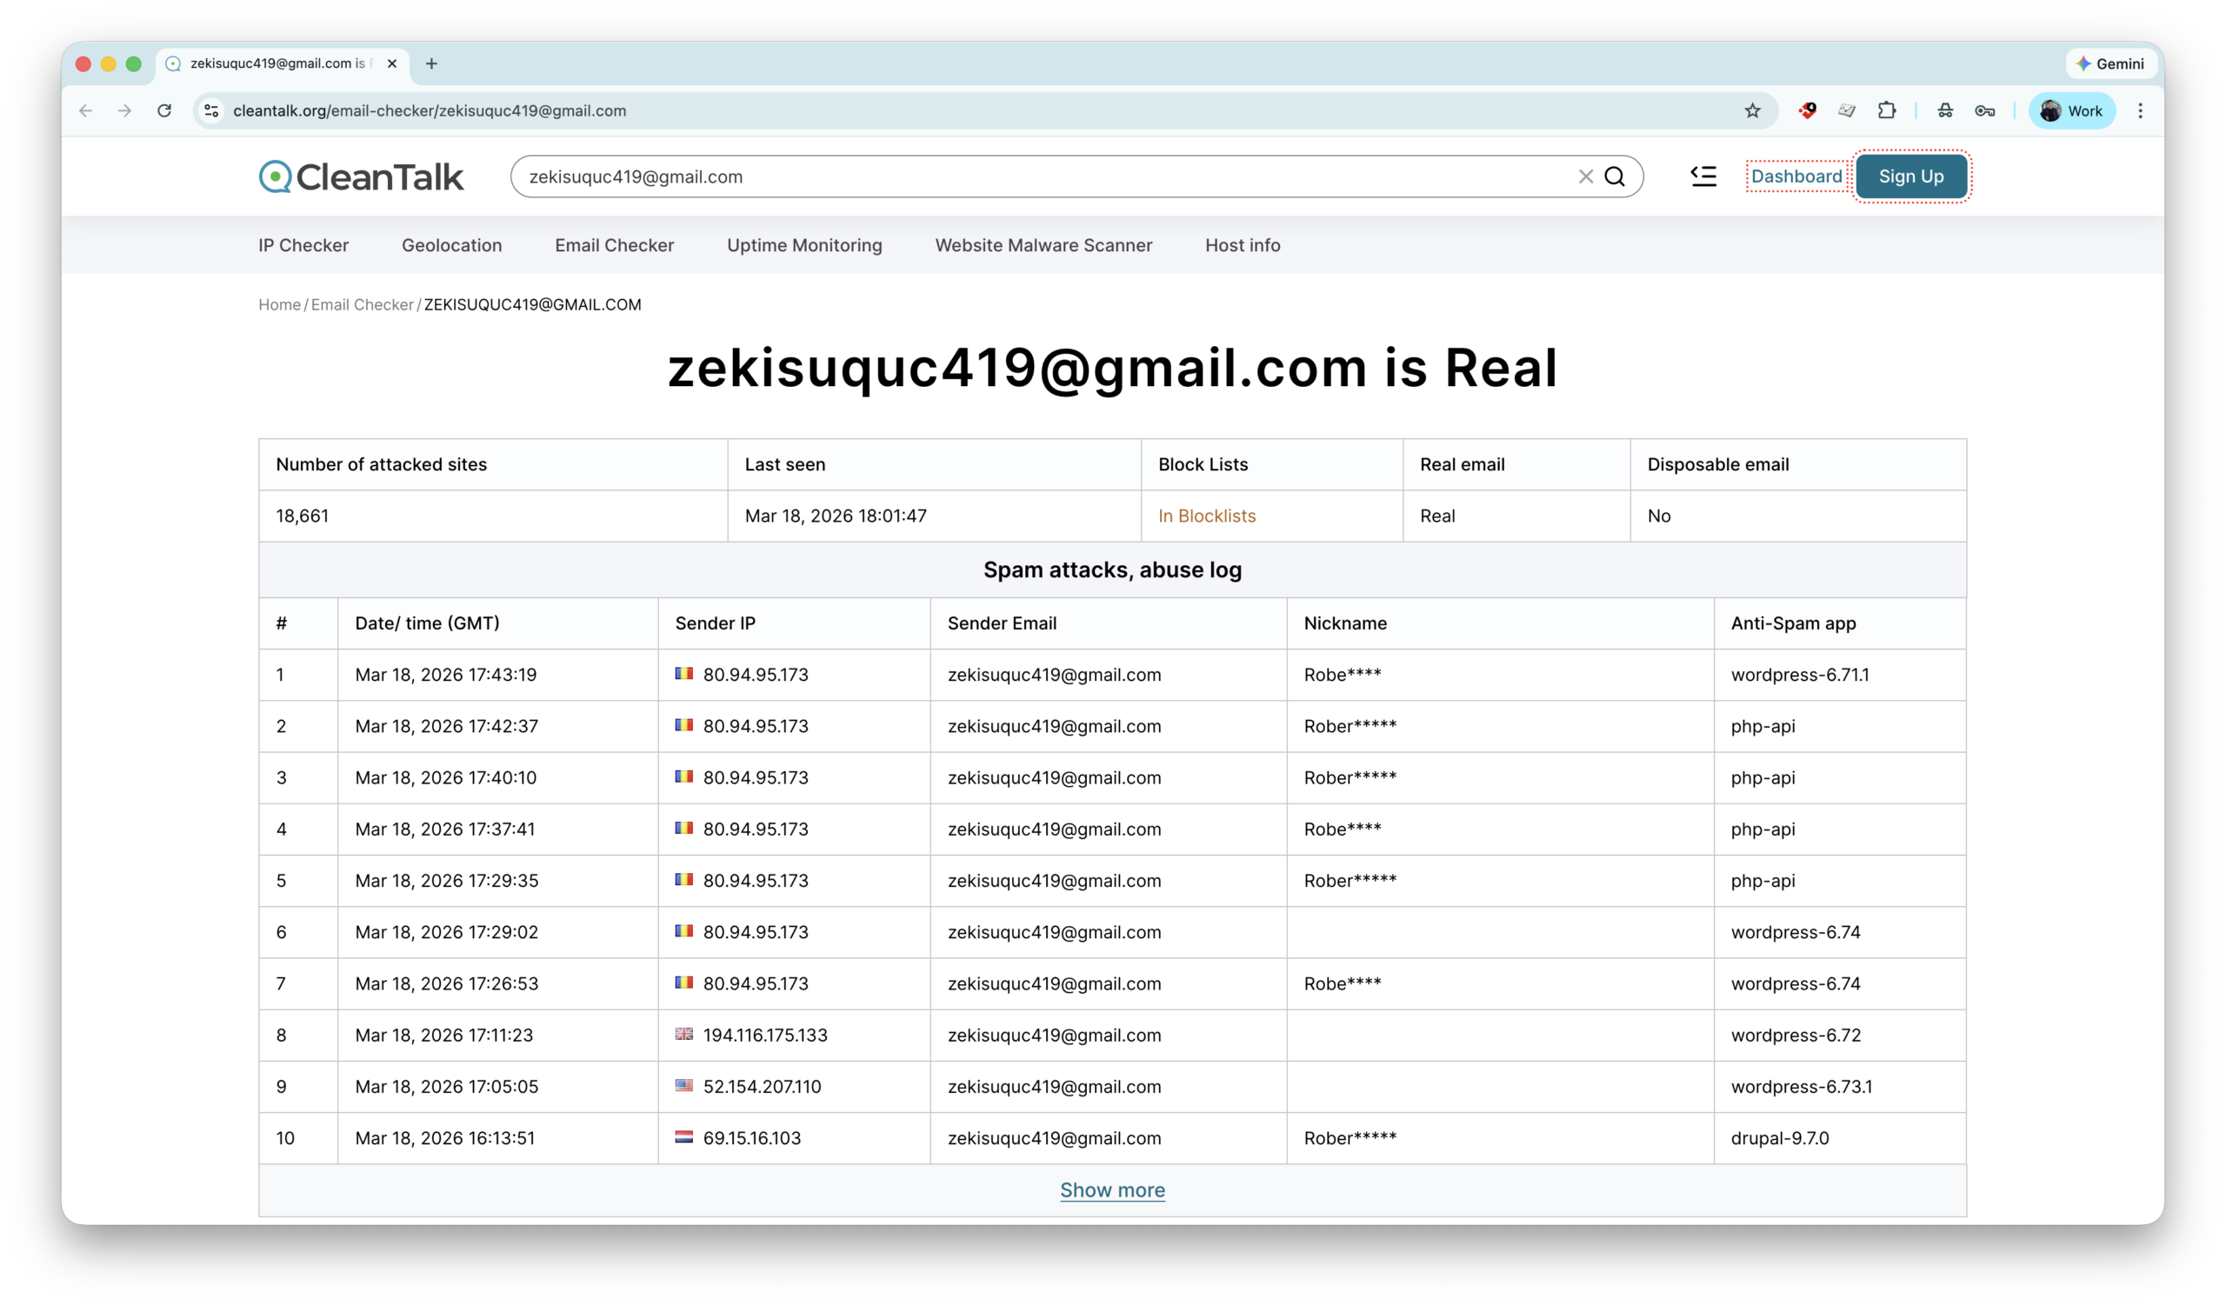Open the Work profile menu
Image resolution: width=2226 pixels, height=1306 pixels.
[2071, 110]
